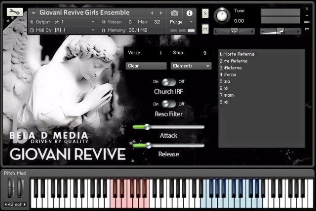Toggle the PV button
Image resolution: width=316 pixels, height=211 pixels.
point(307,29)
